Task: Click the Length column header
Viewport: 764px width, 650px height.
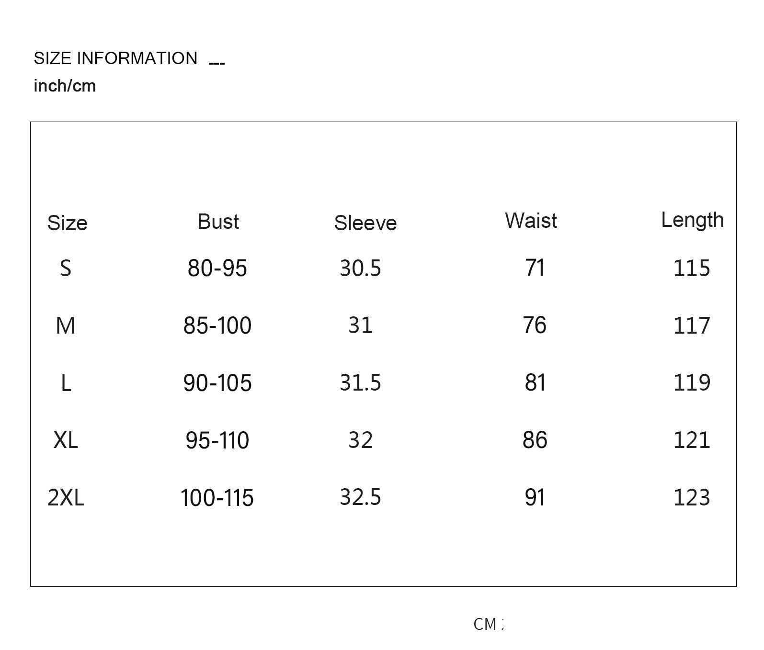Action: tap(692, 220)
